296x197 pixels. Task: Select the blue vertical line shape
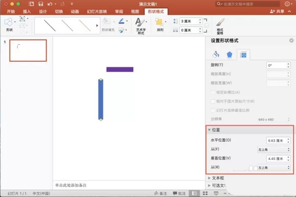(x=101, y=100)
